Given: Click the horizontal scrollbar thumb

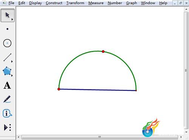Looking at the screenshot, I should (x=100, y=137).
